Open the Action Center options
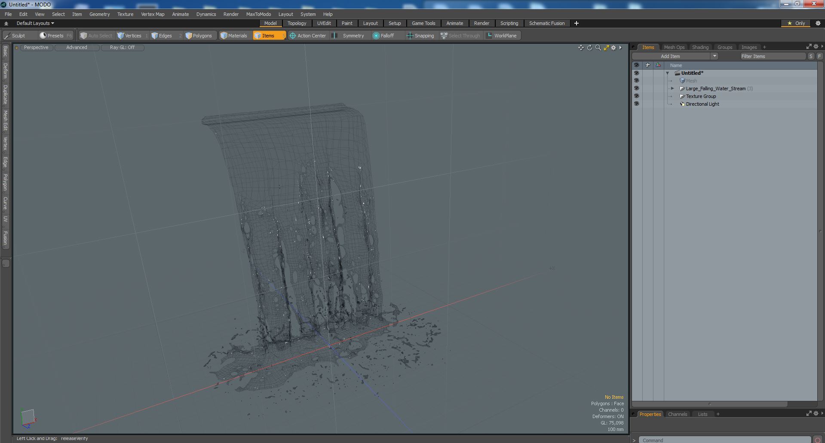Viewport: 825px width, 443px height. 308,36
